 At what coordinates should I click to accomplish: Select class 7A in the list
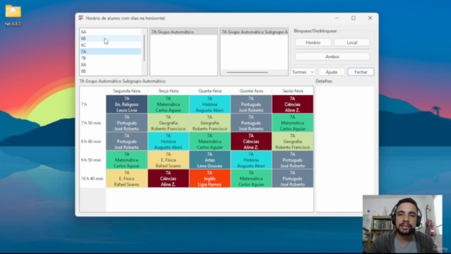pyautogui.click(x=111, y=52)
